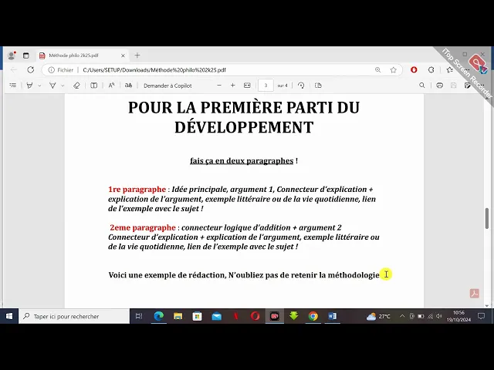Open Demander à Copilot
This screenshot has width=494, height=370.
(x=167, y=86)
